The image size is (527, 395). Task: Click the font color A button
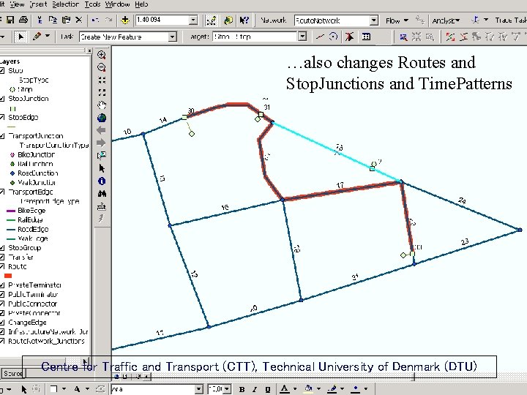pyautogui.click(x=284, y=389)
